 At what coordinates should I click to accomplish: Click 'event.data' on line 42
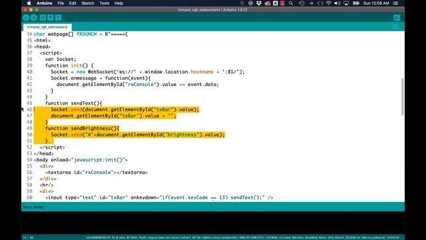(202, 85)
